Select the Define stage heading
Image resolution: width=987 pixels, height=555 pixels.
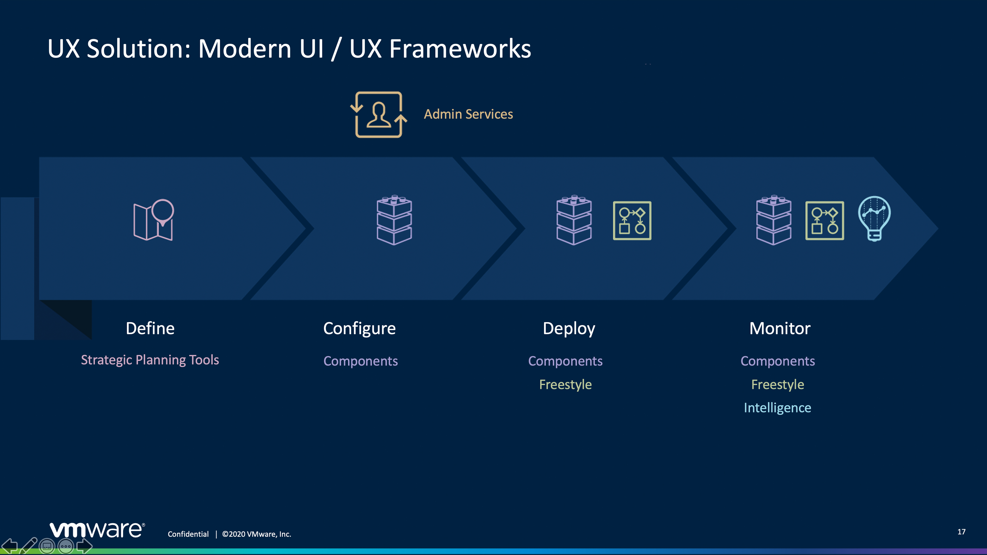150,328
